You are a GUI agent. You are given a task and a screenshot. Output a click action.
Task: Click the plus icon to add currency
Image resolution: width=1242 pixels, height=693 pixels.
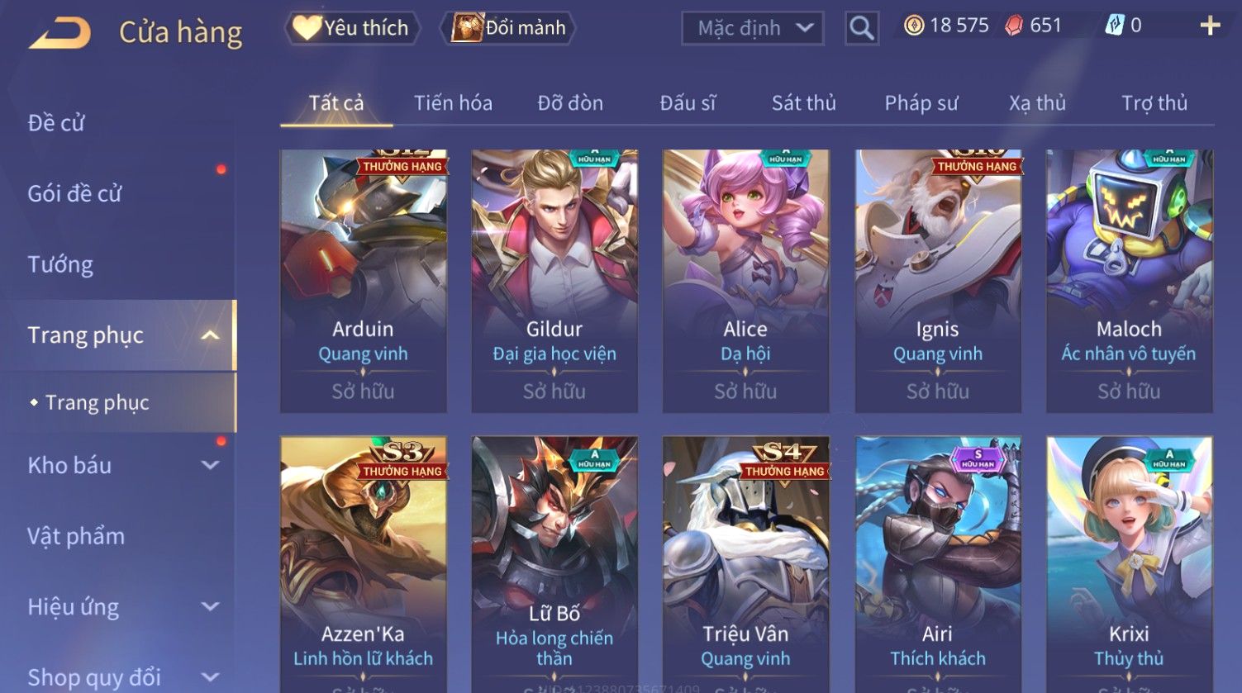1210,26
